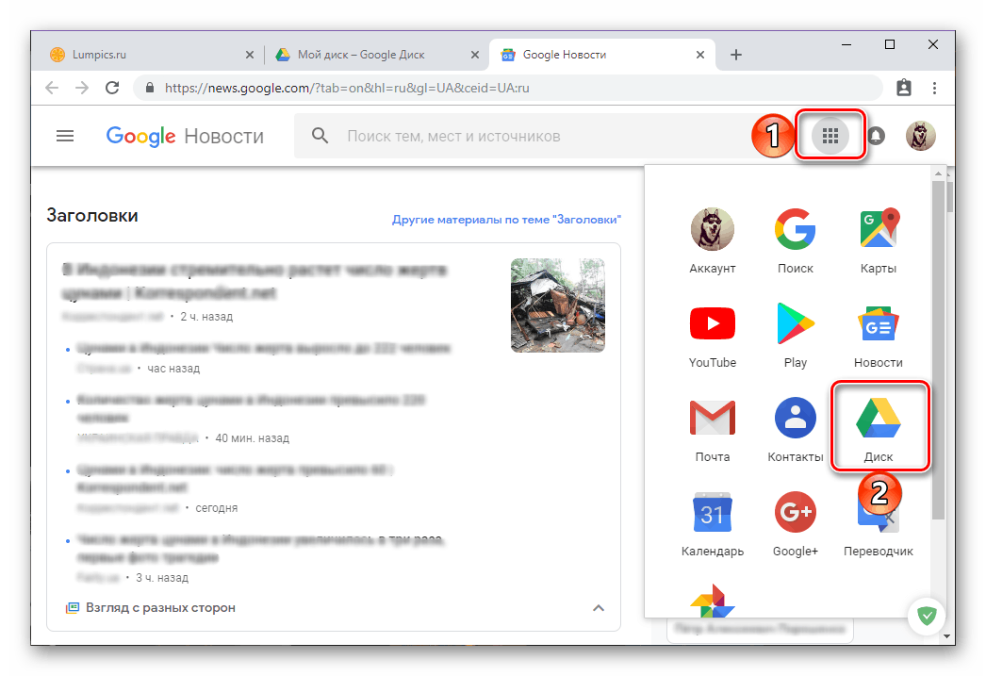
Task: Click the page scrollbar up arrow
Action: tap(947, 173)
